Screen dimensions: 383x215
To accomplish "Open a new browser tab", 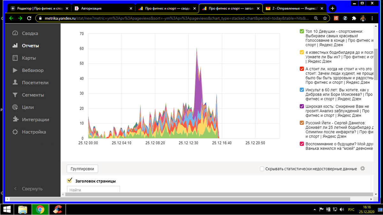I will coord(333,8).
